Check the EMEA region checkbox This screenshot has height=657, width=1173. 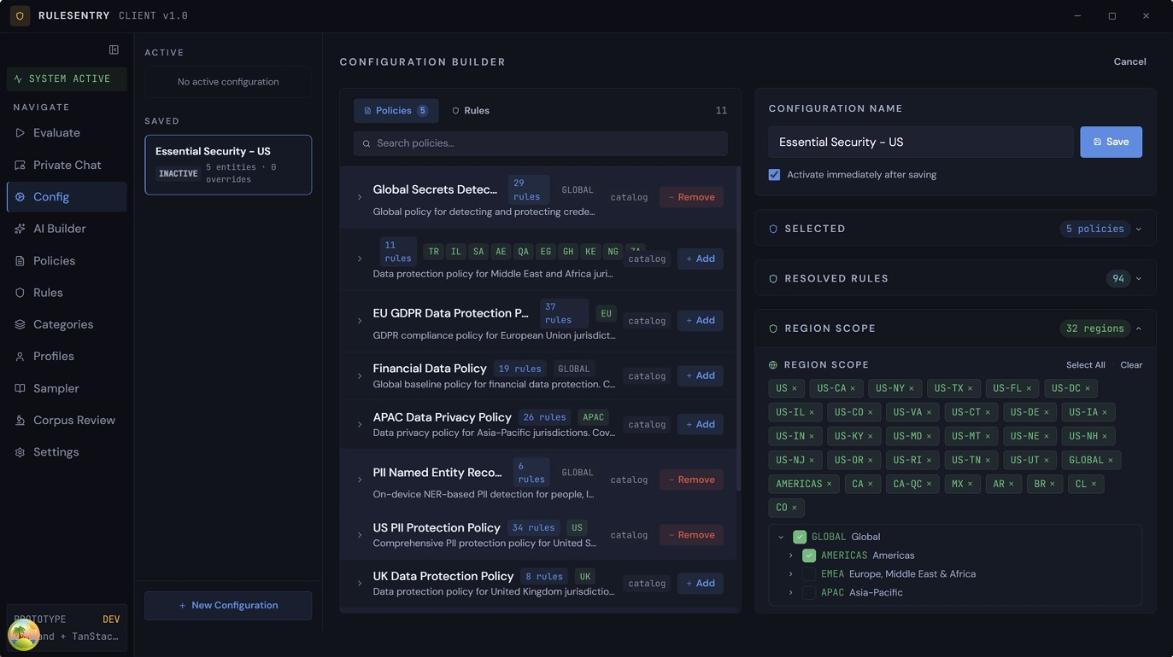coord(809,574)
